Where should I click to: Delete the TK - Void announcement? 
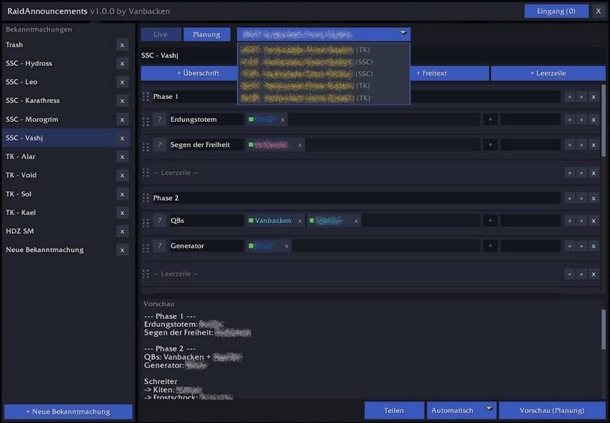point(122,176)
